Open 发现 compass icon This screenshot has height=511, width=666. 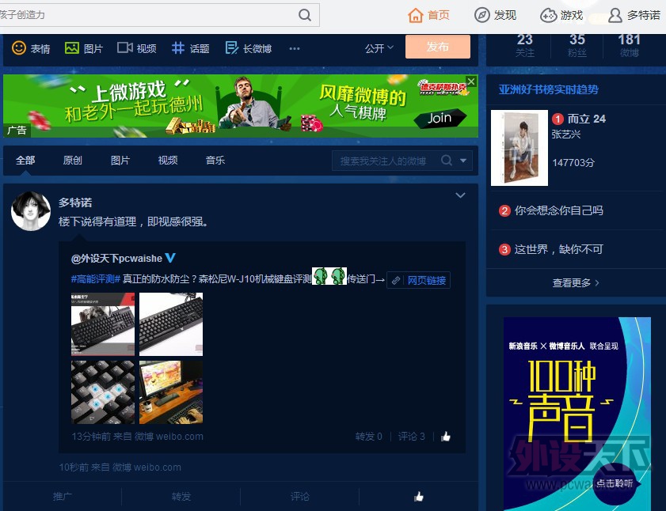(x=481, y=15)
